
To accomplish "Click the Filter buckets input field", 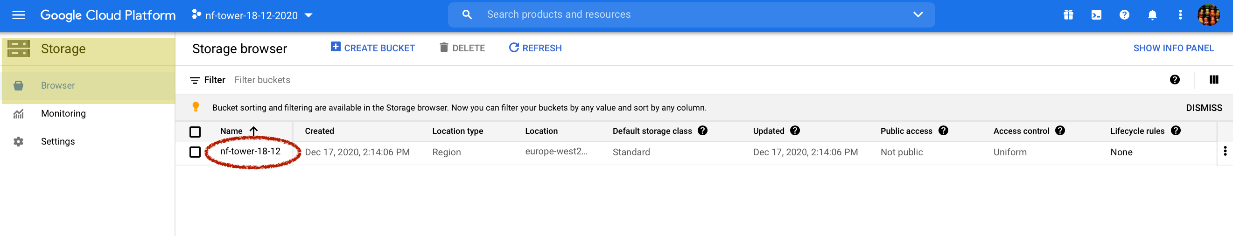I will click(262, 80).
